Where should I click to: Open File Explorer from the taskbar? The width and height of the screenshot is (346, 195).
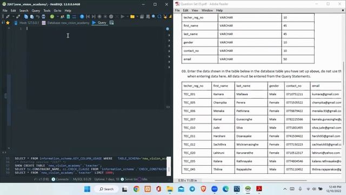click(x=170, y=189)
